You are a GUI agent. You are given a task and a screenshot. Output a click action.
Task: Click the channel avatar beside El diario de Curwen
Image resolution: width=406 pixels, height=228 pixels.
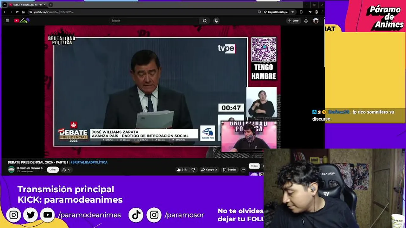[11, 169]
